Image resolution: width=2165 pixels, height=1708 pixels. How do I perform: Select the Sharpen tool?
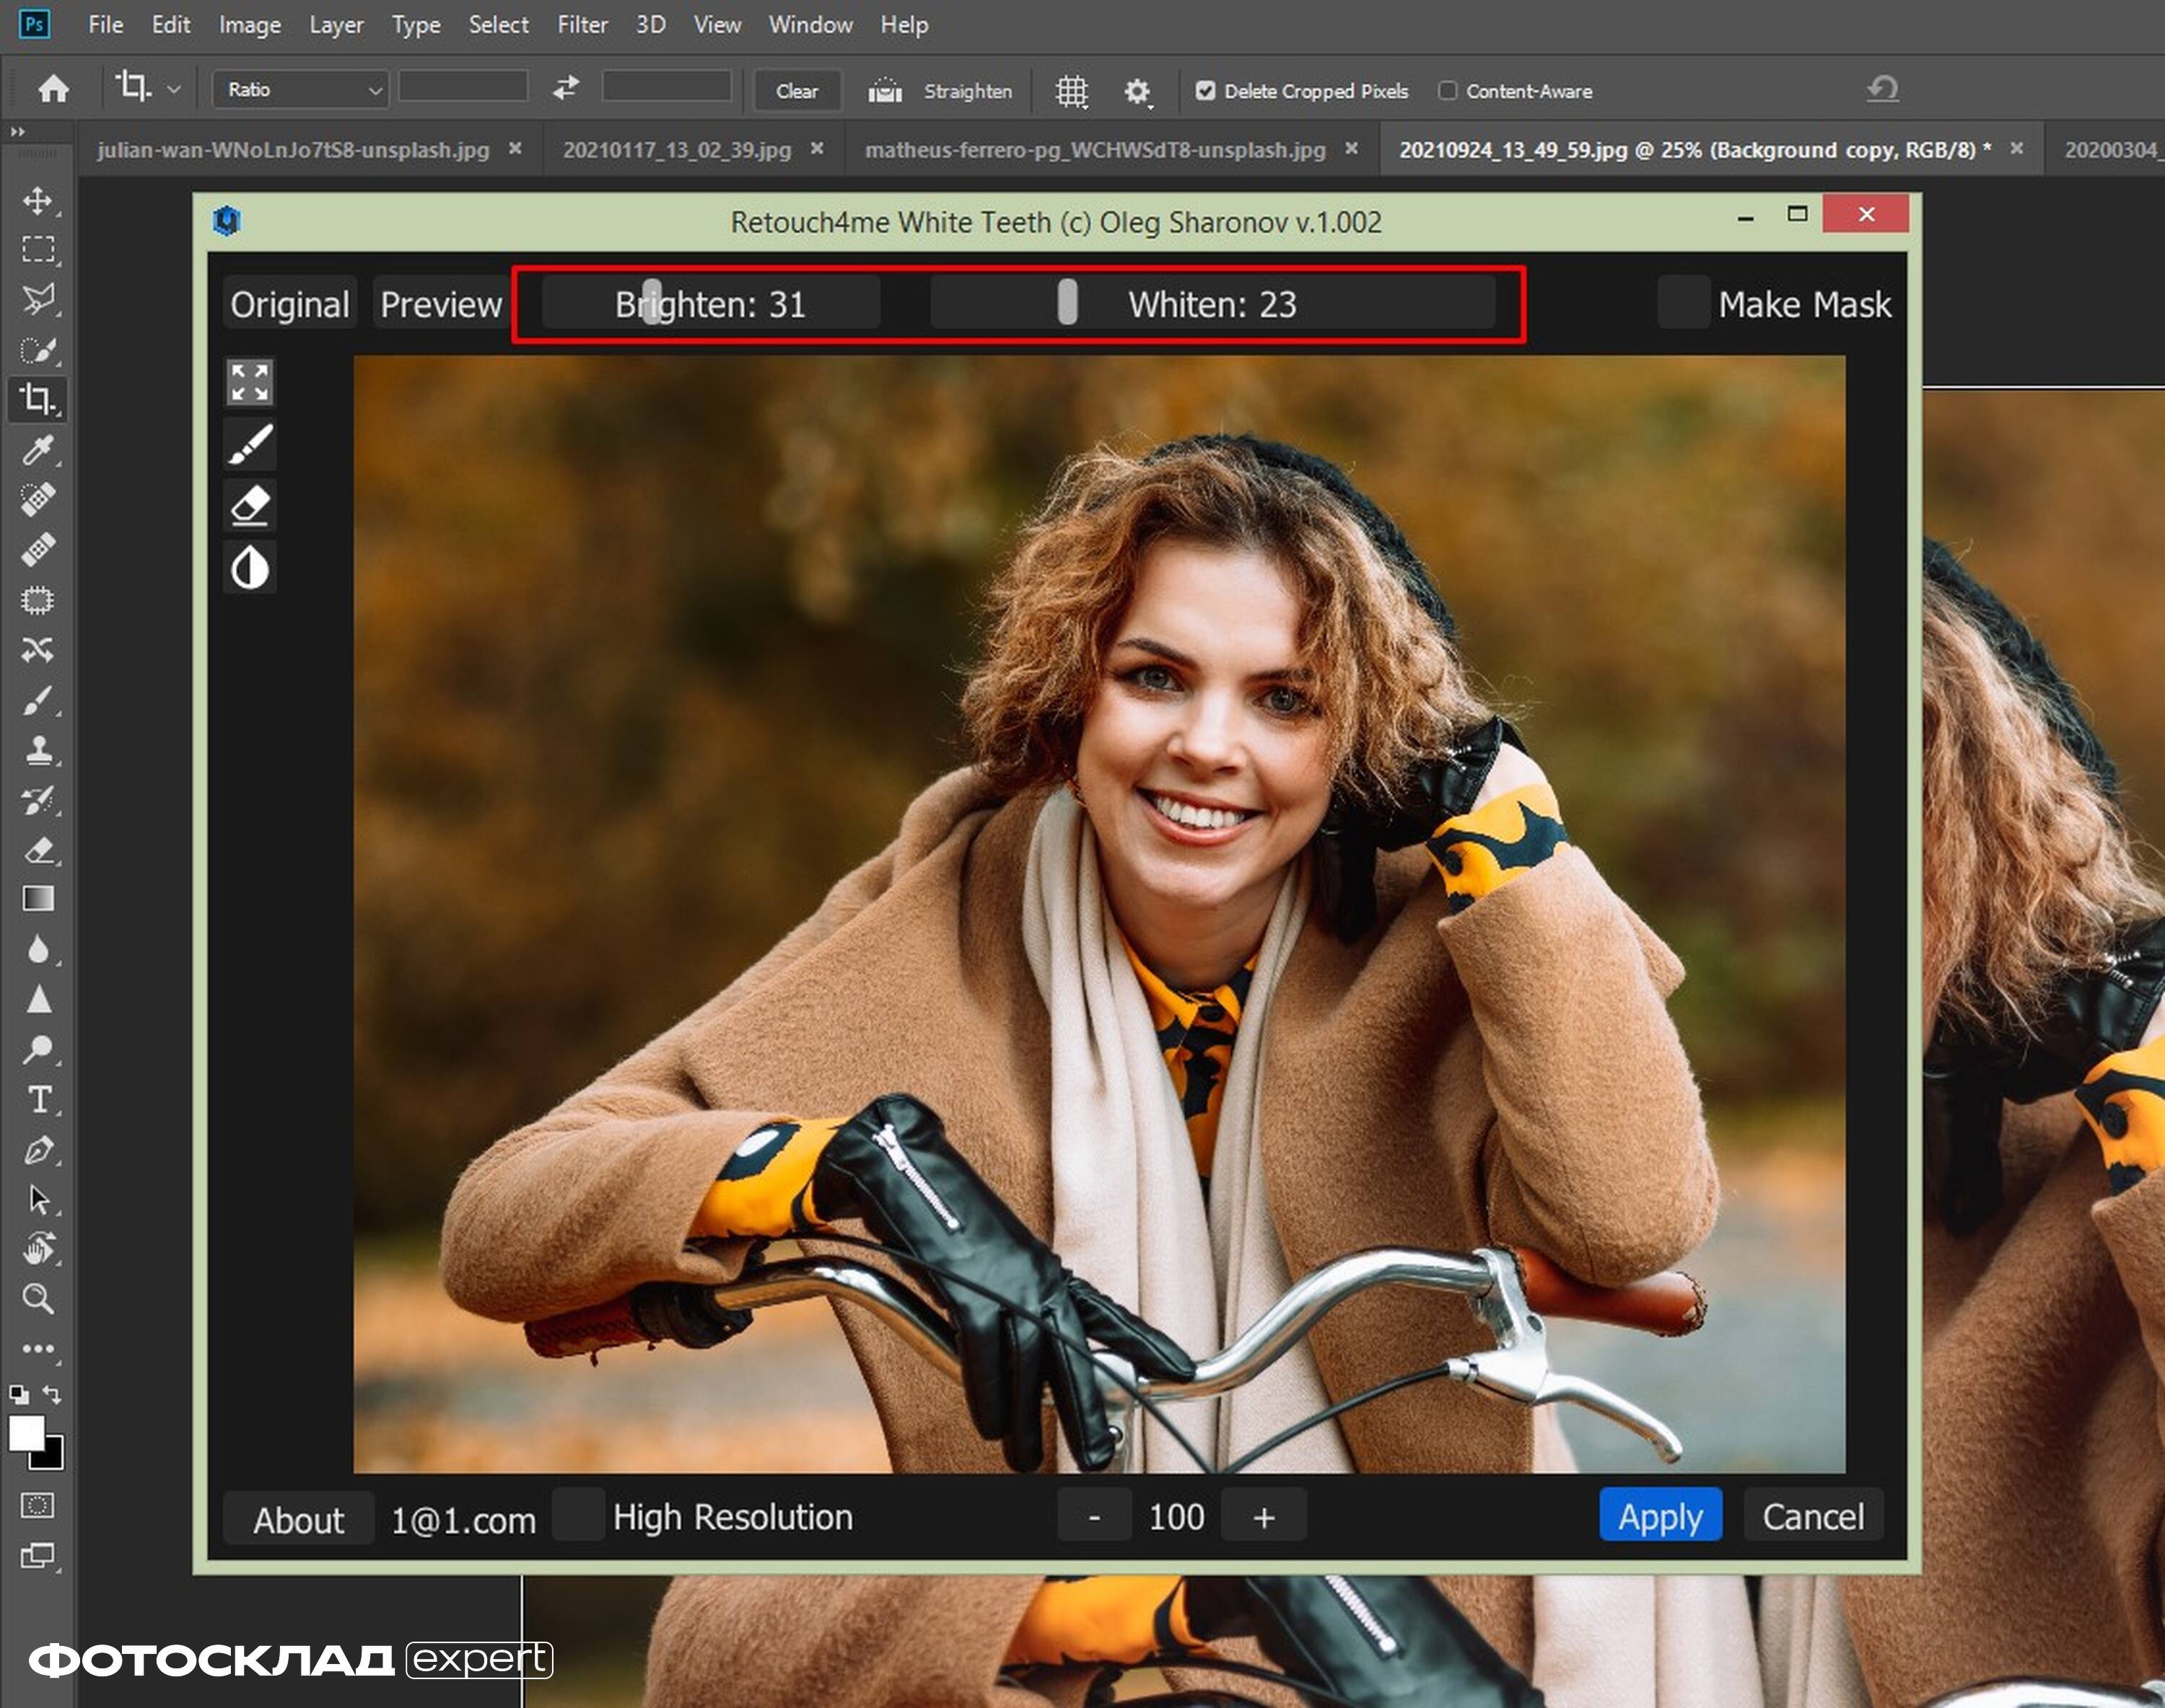38,999
